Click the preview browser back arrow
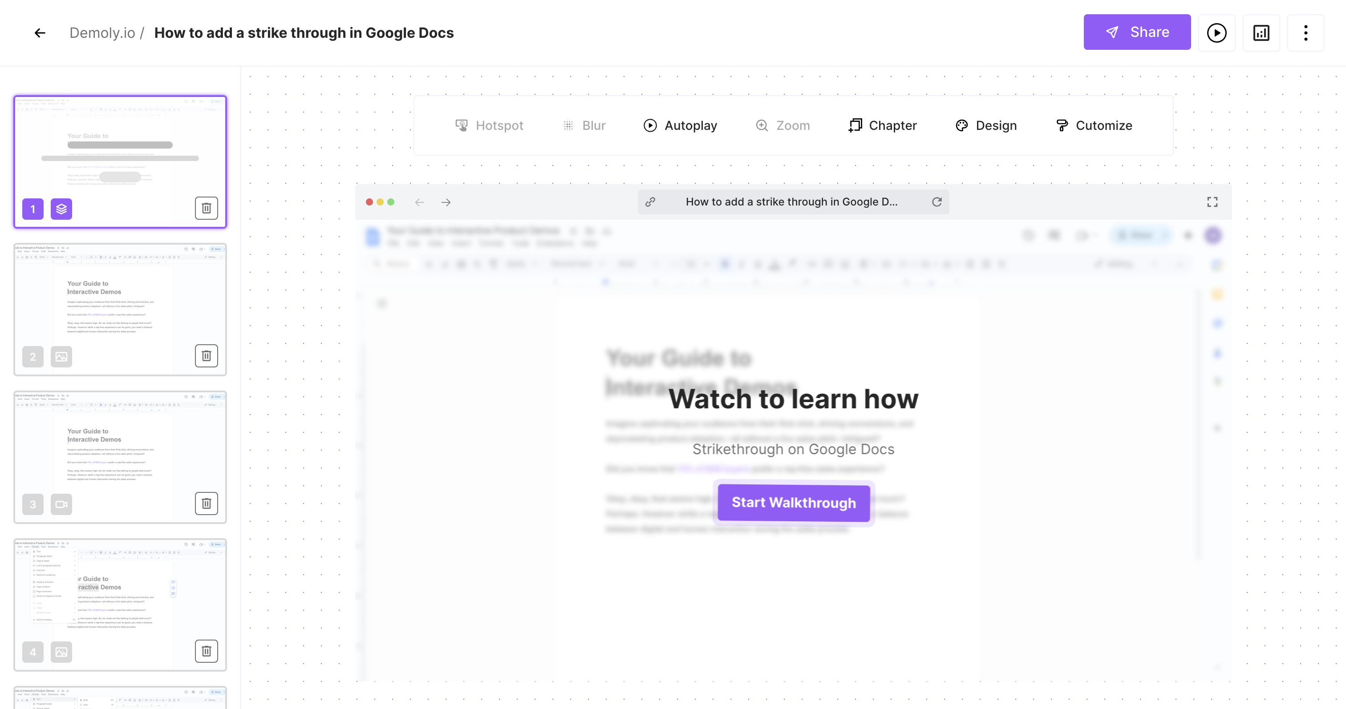The image size is (1346, 709). pyautogui.click(x=420, y=202)
